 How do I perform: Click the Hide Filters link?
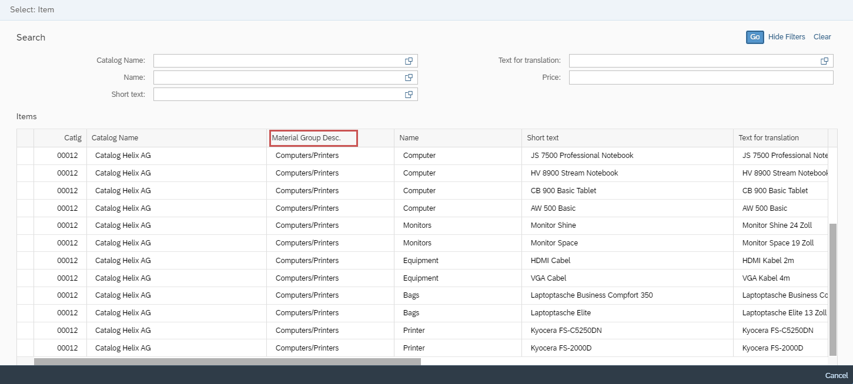point(786,37)
